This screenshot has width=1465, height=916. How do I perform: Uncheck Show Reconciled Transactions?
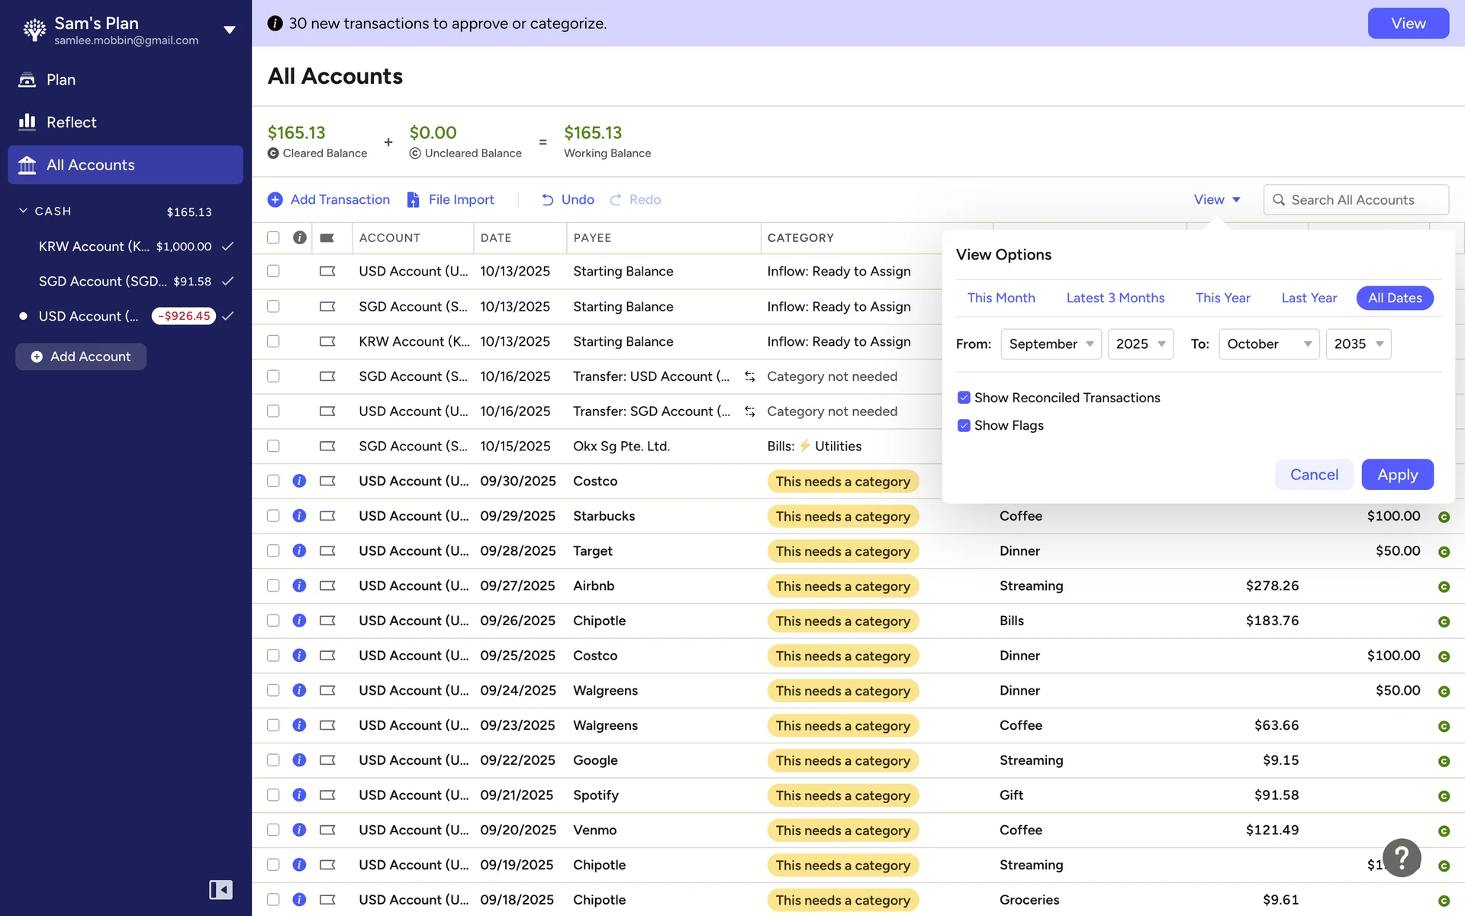pos(964,398)
